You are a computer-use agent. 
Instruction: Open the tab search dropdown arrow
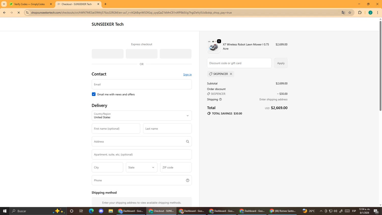(x=4, y=4)
